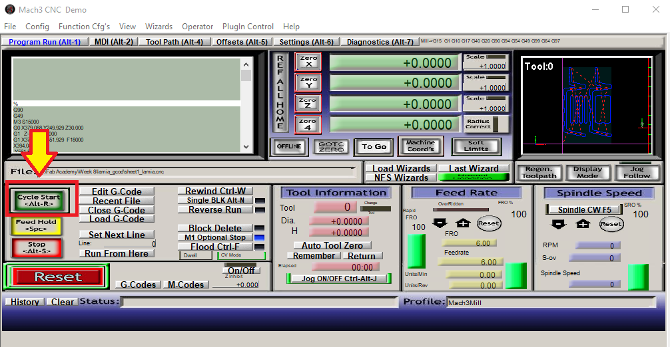Click Ref All Home vertical button
This screenshot has height=347, width=670.
(x=280, y=92)
